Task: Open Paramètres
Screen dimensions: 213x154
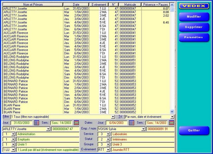Action: (x=194, y=37)
